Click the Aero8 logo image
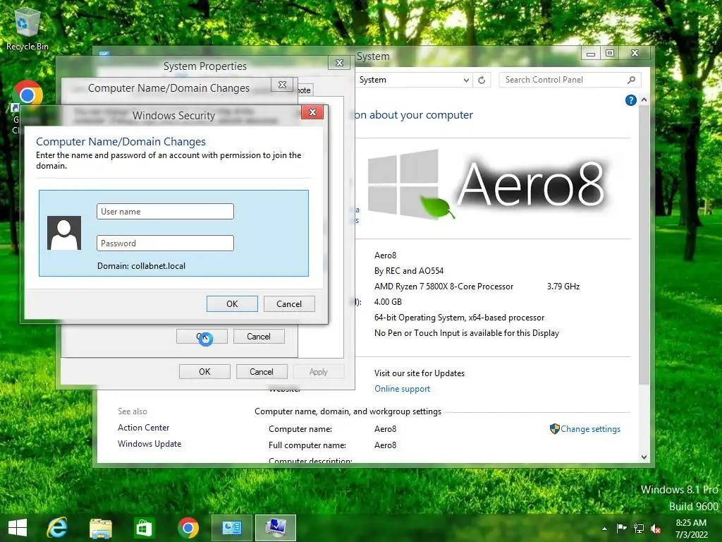The image size is (722, 542). coord(488,184)
